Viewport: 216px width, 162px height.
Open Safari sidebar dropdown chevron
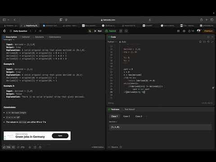[9, 20]
